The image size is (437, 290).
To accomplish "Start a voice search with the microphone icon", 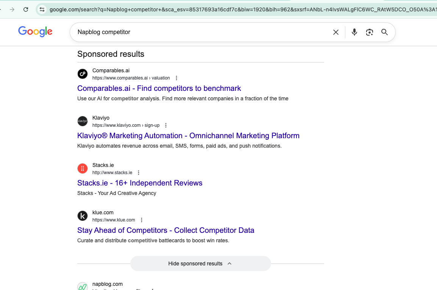I will click(354, 32).
